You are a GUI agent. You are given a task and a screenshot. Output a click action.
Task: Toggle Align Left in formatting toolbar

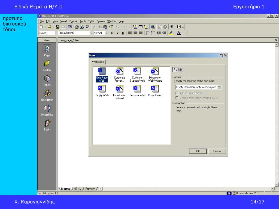130,33
